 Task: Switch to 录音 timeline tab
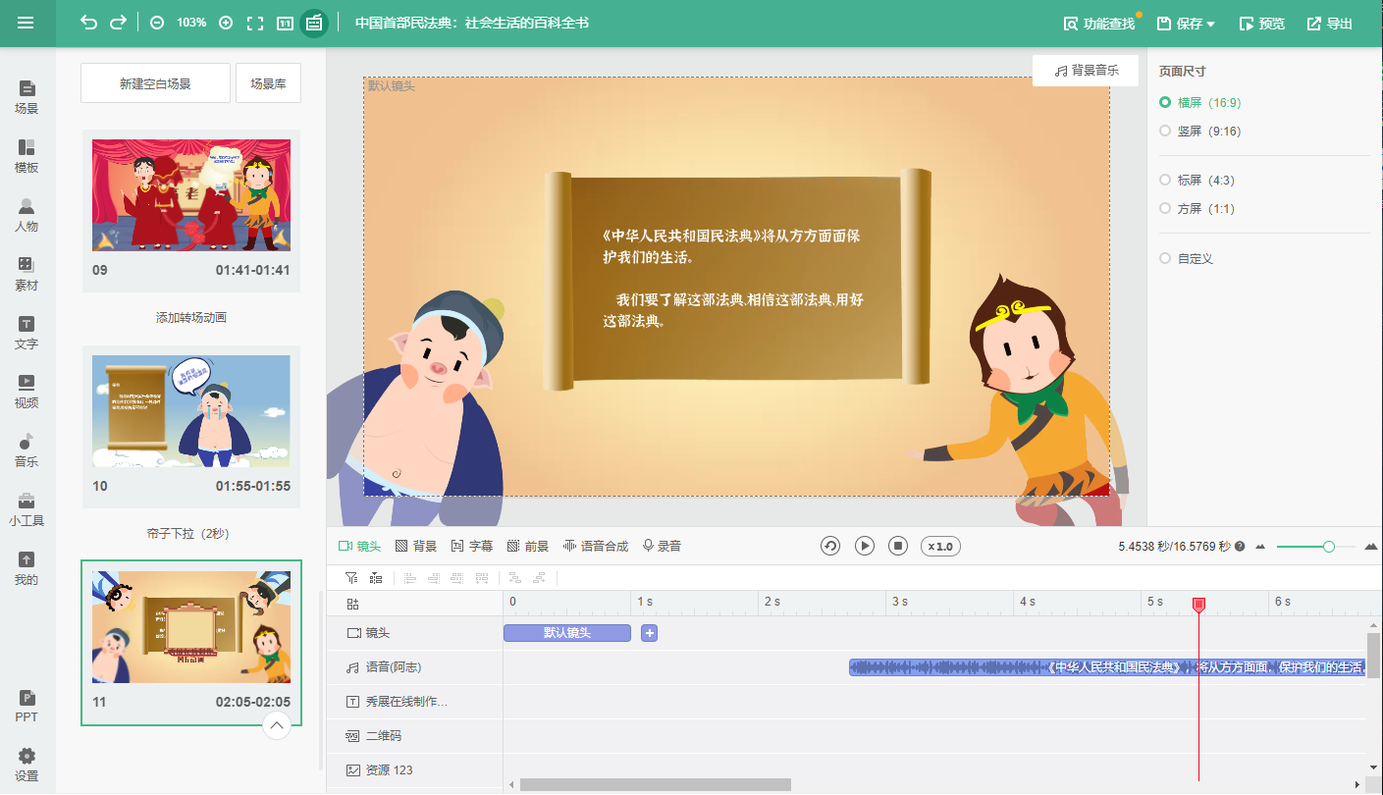coord(662,546)
